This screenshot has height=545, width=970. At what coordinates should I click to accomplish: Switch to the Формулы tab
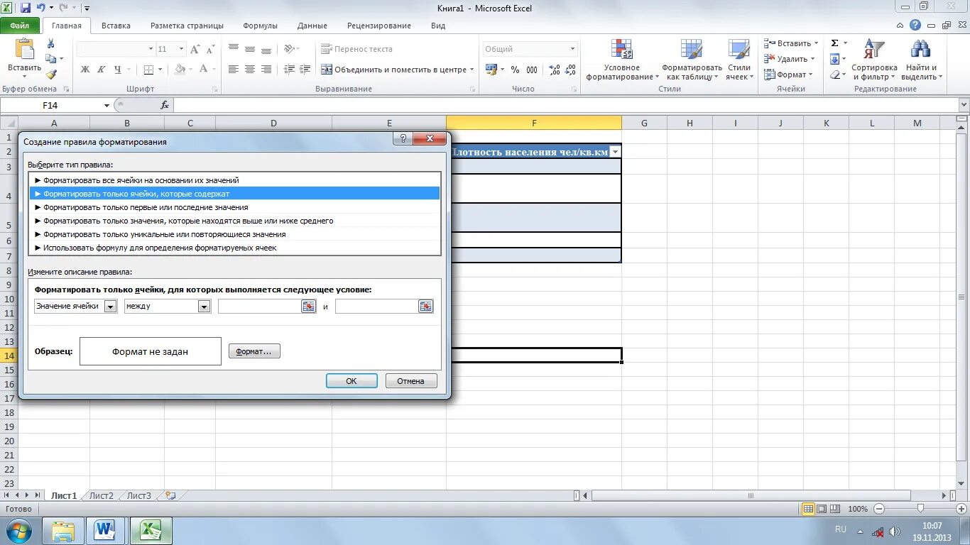pos(260,26)
